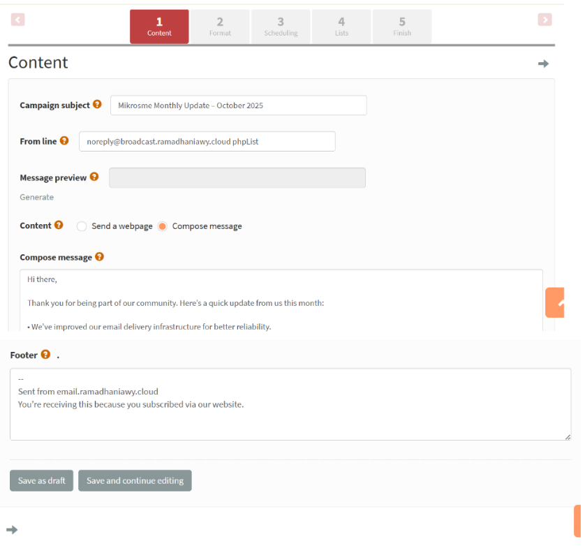Screen dimensions: 585x546
Task: Jump to the Finish step
Action: click(x=402, y=27)
